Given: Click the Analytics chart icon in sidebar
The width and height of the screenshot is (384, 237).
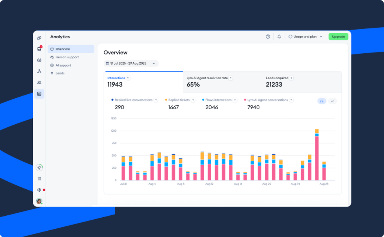Looking at the screenshot, I should pyautogui.click(x=39, y=94).
